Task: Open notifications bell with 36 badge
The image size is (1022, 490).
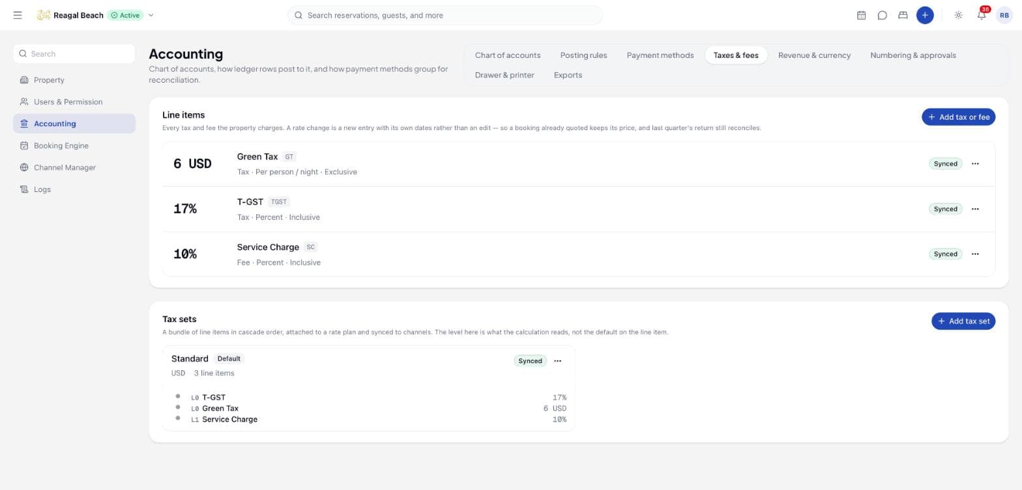Action: point(982,15)
